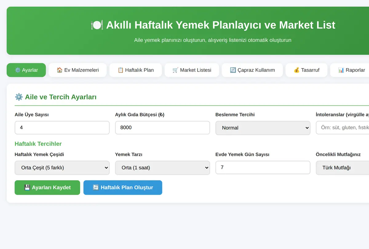Open the Beslenme Tercihi dropdown
369x249 pixels.
coord(263,128)
